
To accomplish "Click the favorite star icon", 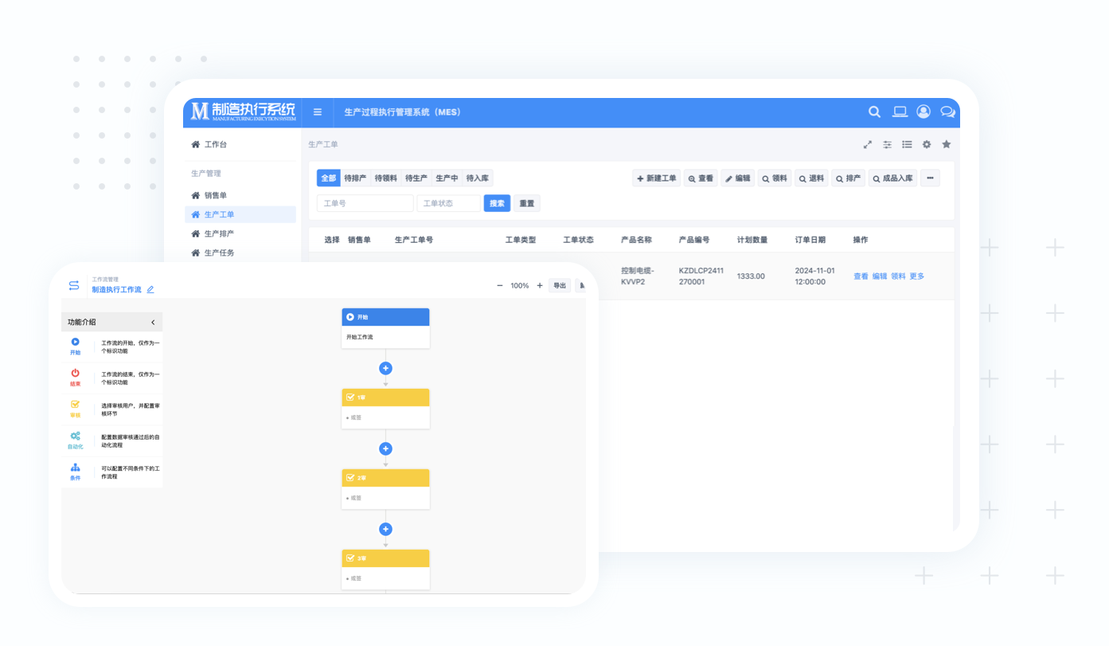I will (x=947, y=145).
